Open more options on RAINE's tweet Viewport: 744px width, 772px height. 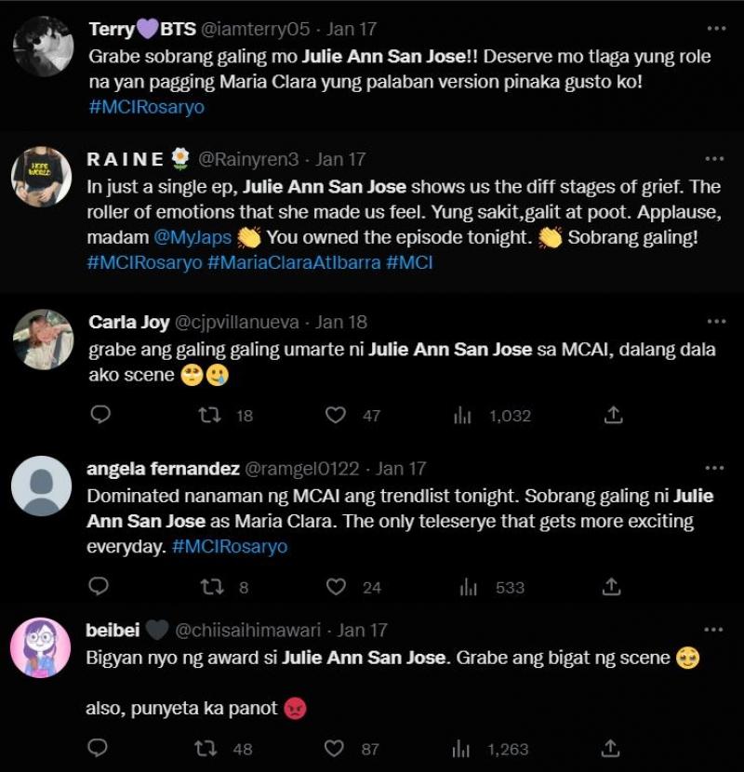pos(714,158)
